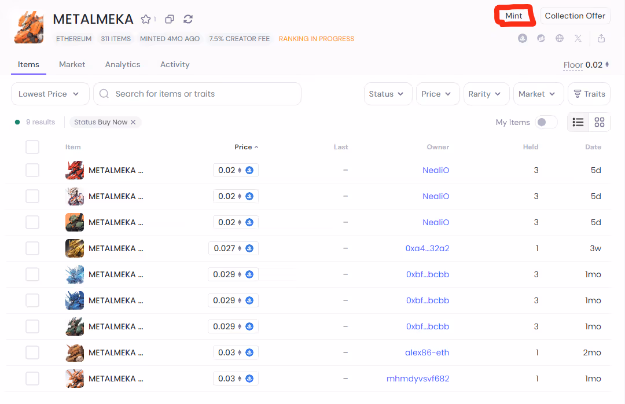The height and width of the screenshot is (404, 625).
Task: Click the copy icon beside METALMEKA title
Action: tap(170, 19)
